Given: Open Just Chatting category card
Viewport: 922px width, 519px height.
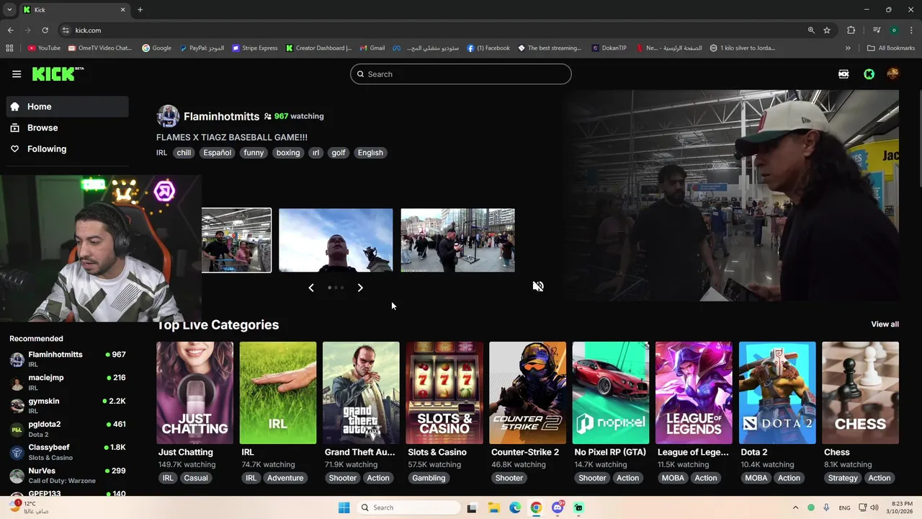Looking at the screenshot, I should (194, 393).
